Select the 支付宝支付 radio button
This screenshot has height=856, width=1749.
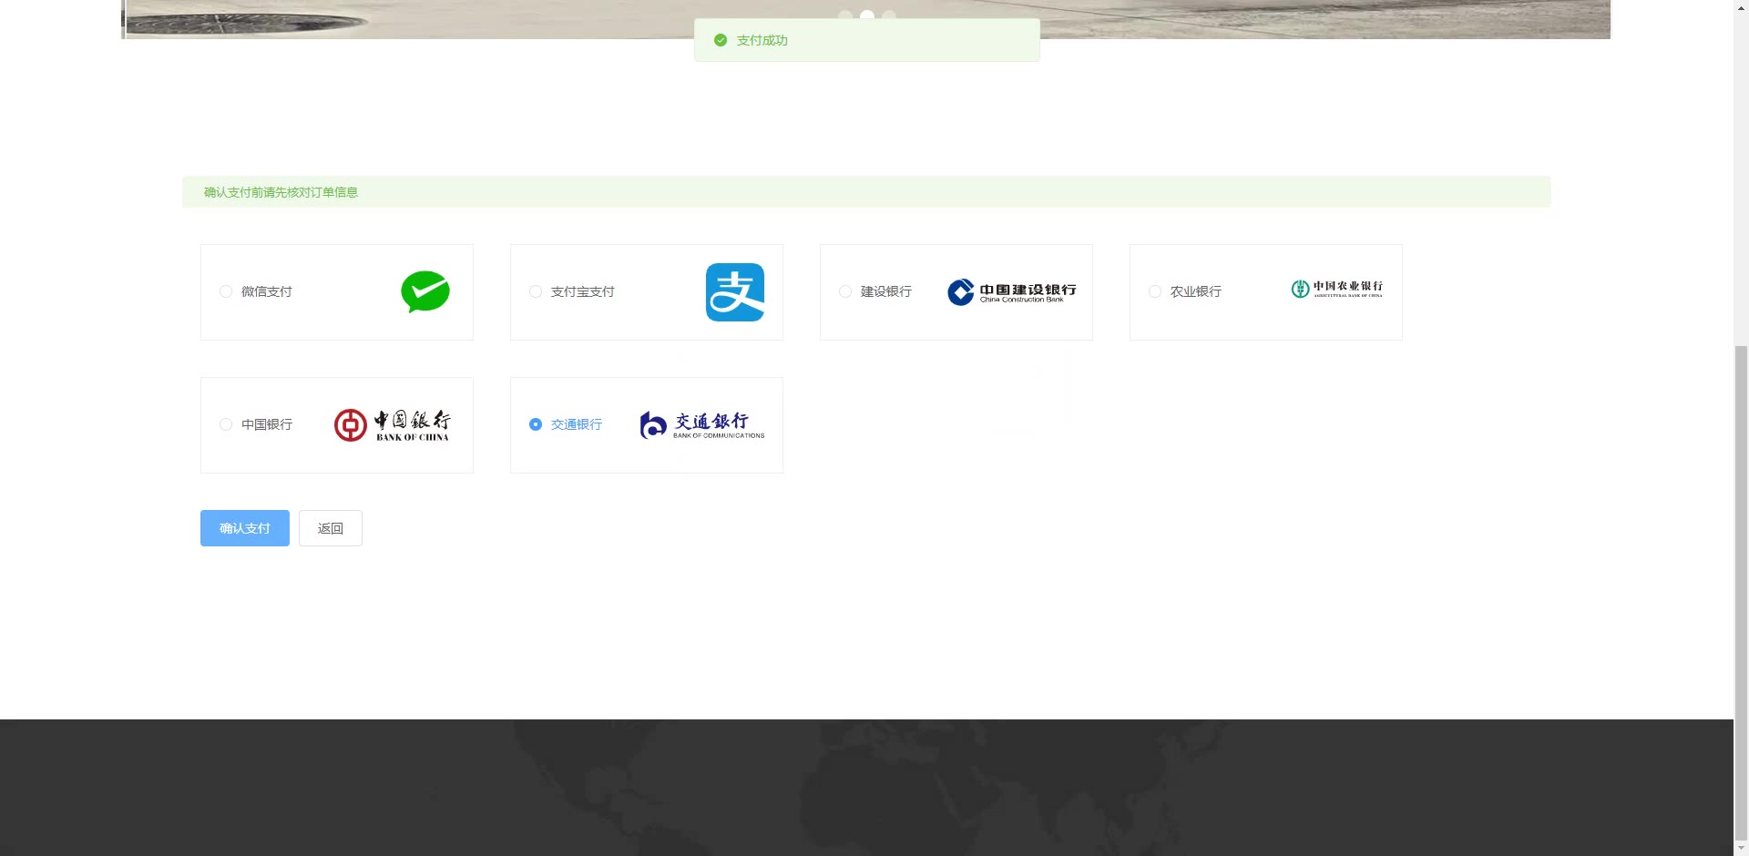coord(536,291)
